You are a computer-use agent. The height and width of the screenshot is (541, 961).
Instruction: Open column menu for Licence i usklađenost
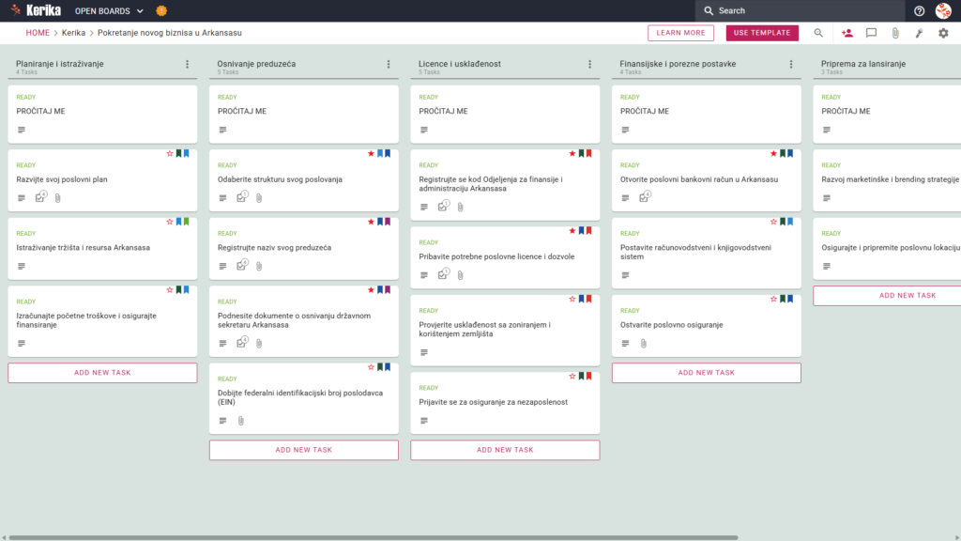tap(590, 64)
